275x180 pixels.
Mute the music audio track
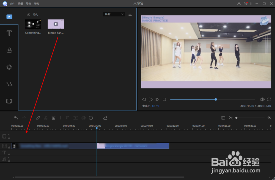click(x=9, y=157)
